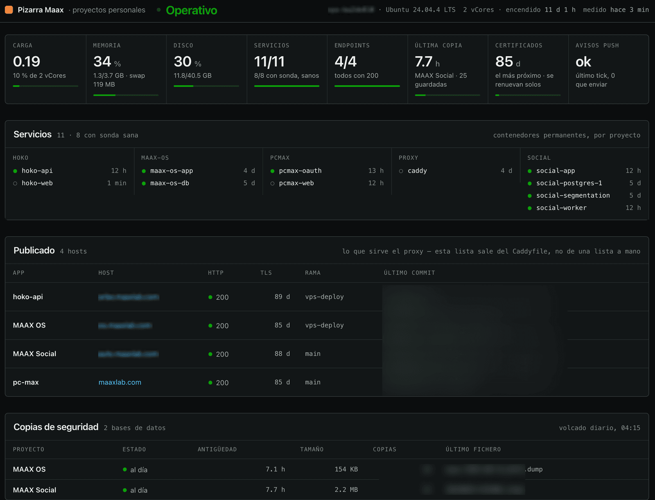The image size is (655, 500).
Task: Select the status dot next to social-app
Action: (530, 171)
